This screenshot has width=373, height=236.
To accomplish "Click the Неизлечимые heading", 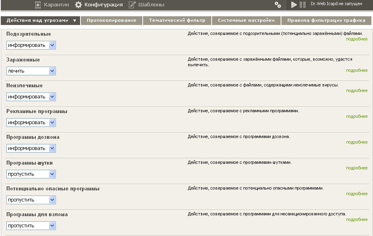I will (x=25, y=86).
